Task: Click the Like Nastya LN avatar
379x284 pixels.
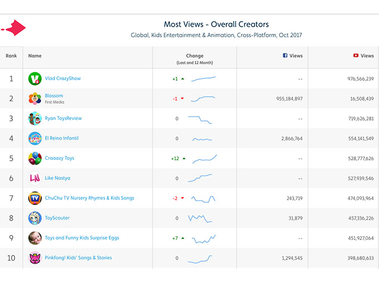Action: [35, 178]
